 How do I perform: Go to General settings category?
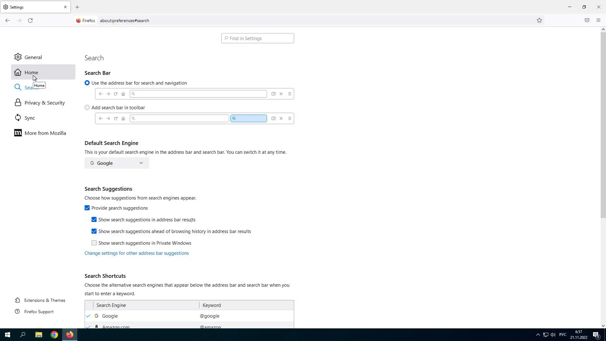(33, 57)
